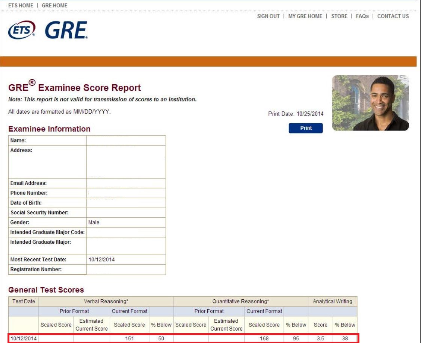Select the Gender value Male
421x343 pixels.
click(x=94, y=222)
